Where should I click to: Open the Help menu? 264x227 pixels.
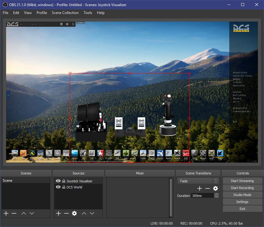pyautogui.click(x=101, y=13)
